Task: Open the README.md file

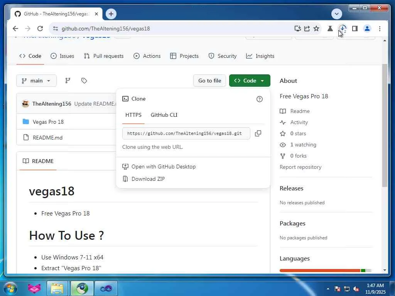Action: coord(47,138)
